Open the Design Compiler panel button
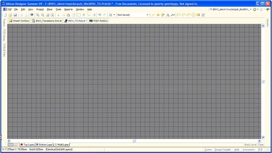Image resolution: width=272 pixels, height=153 pixels. pyautogui.click(x=223, y=150)
